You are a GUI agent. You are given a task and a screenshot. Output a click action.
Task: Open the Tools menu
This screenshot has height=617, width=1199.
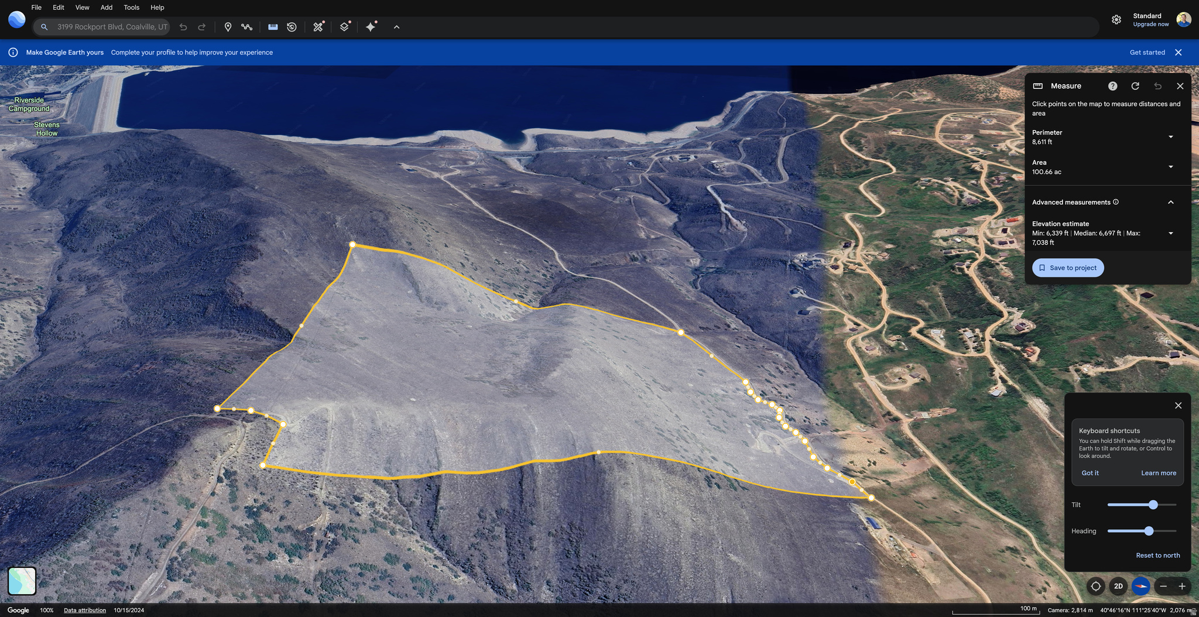pyautogui.click(x=131, y=8)
